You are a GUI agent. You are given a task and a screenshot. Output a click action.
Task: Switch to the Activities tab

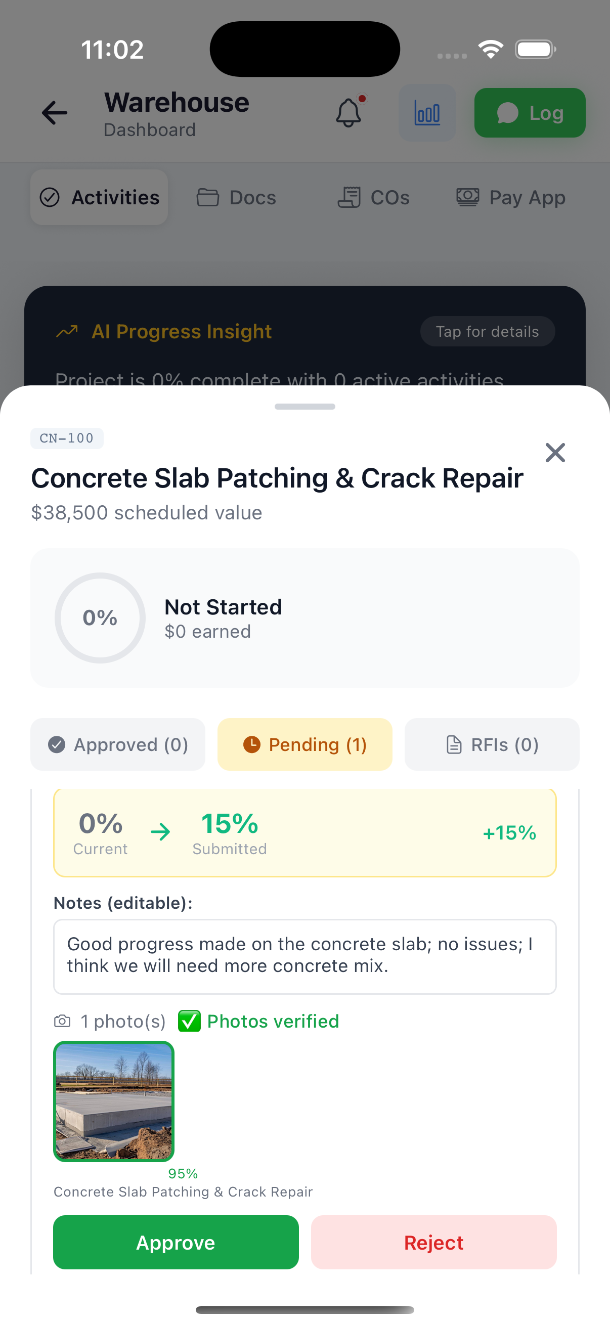[x=99, y=198]
